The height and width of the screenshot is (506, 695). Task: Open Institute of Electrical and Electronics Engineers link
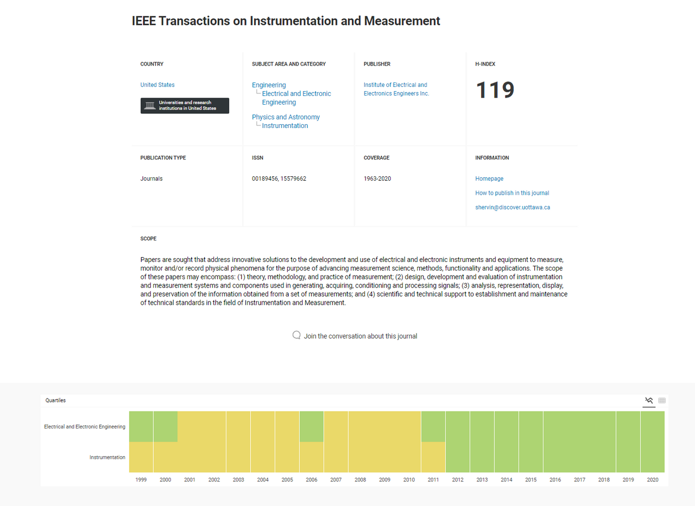(x=396, y=89)
